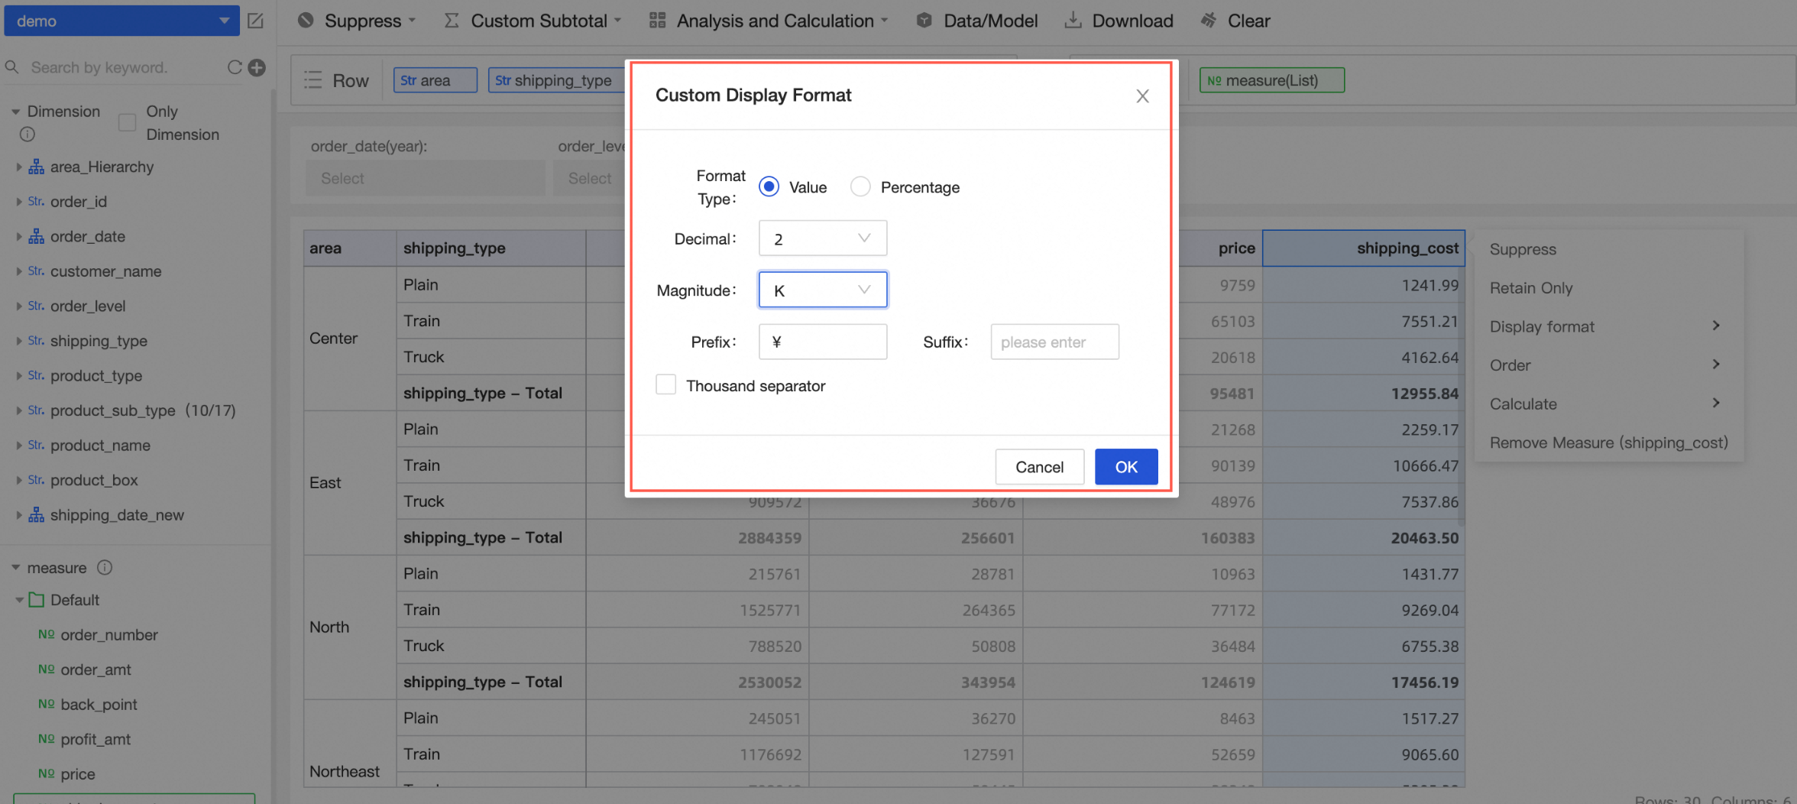The width and height of the screenshot is (1797, 804).
Task: Click the Data/Model button
Action: pos(977,21)
